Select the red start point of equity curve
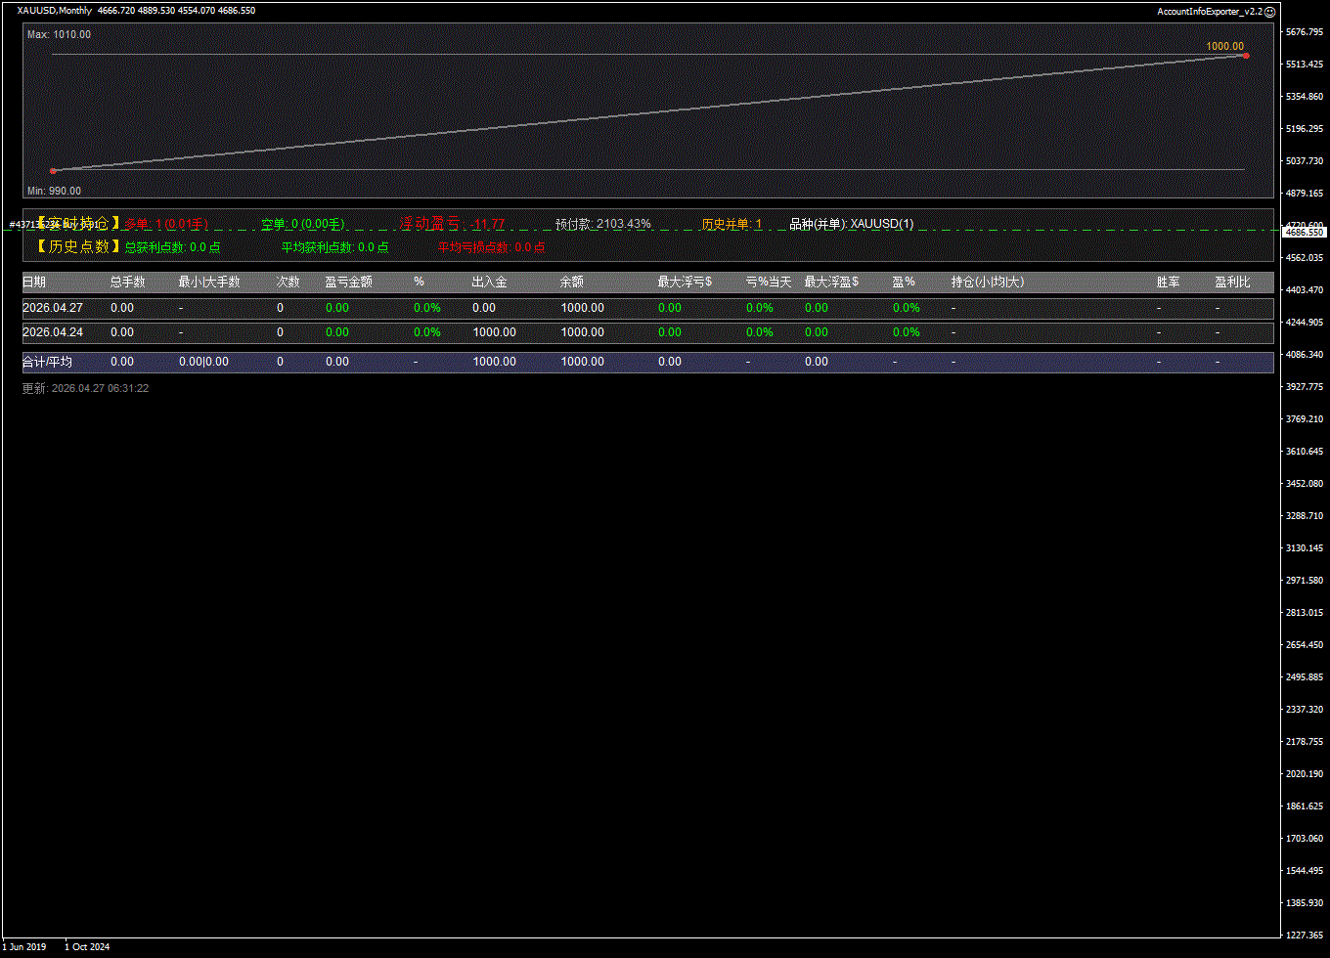This screenshot has height=958, width=1330. click(x=53, y=171)
